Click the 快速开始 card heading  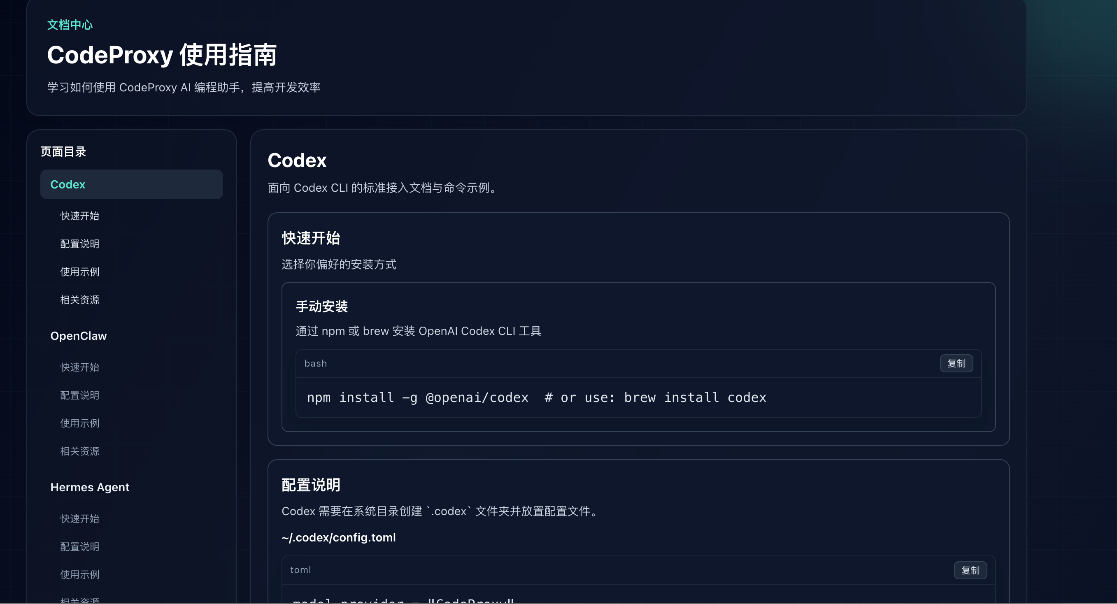(311, 238)
